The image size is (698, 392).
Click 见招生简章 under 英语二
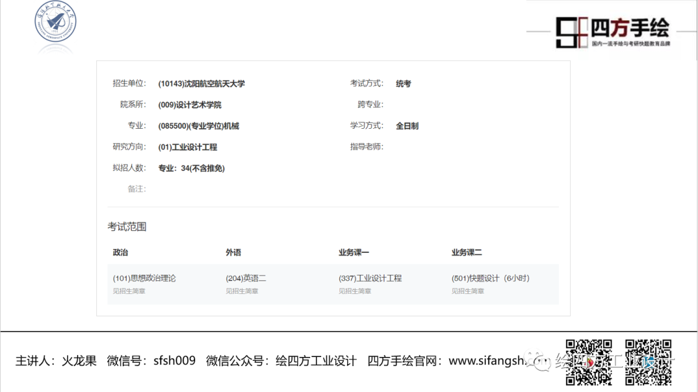coord(242,291)
